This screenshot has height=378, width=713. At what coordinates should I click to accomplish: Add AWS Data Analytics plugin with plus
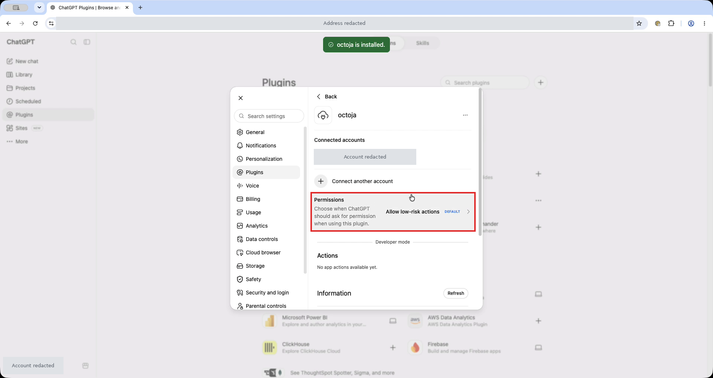tap(538, 321)
